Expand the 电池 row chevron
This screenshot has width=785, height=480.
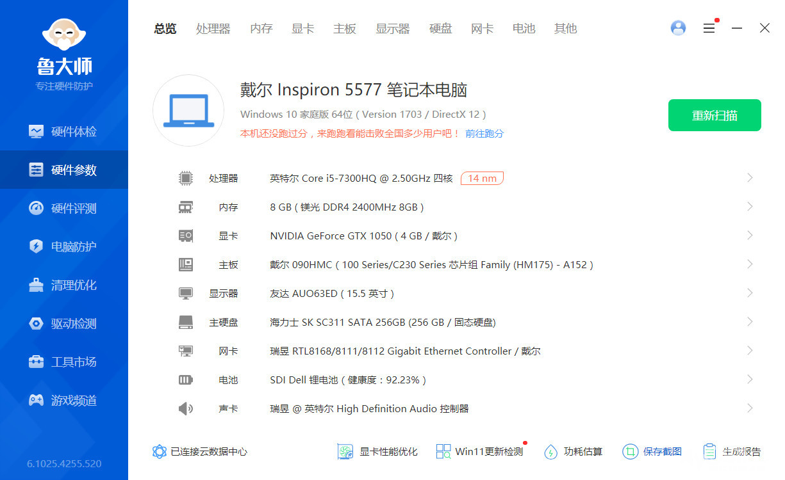click(750, 380)
